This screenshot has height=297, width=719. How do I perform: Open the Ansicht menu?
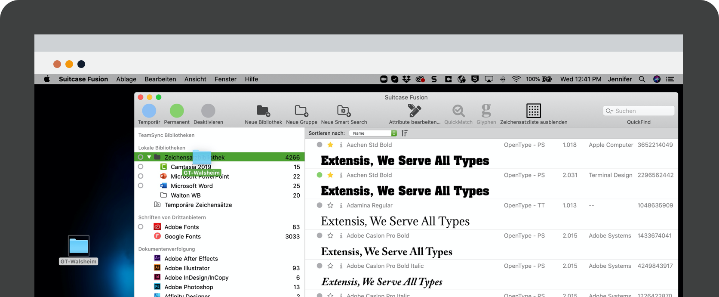(x=195, y=79)
